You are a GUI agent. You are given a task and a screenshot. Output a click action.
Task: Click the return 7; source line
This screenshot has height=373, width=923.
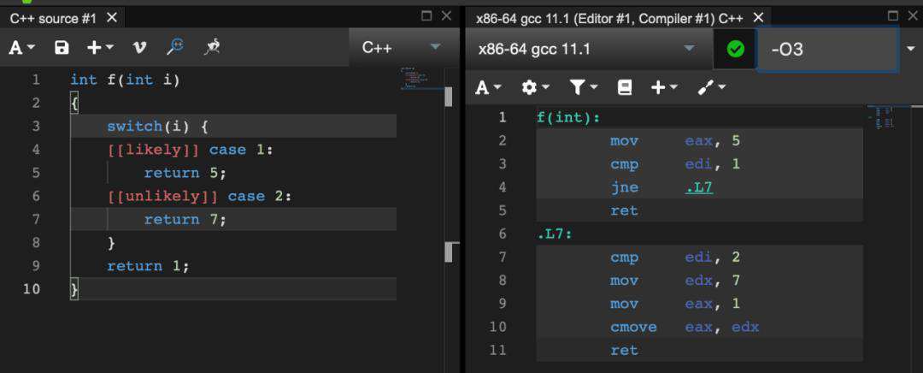[x=185, y=220]
